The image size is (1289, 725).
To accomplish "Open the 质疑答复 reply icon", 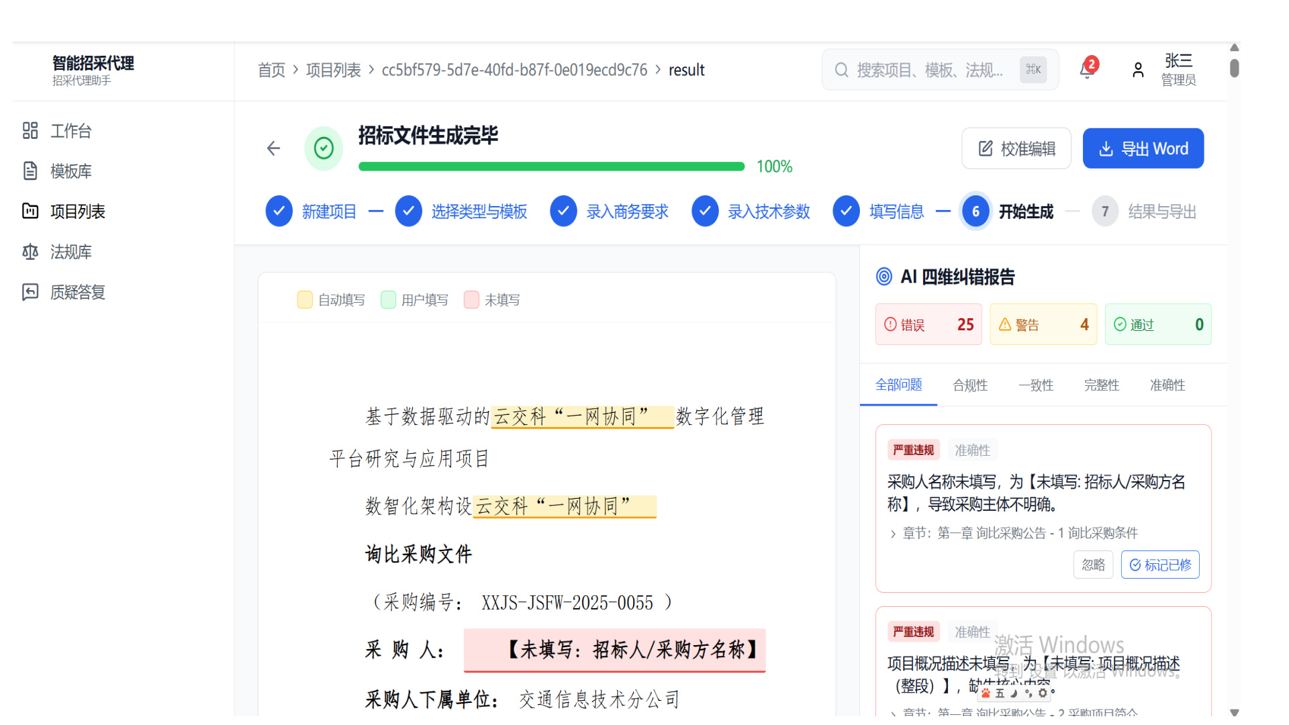I will (x=30, y=292).
